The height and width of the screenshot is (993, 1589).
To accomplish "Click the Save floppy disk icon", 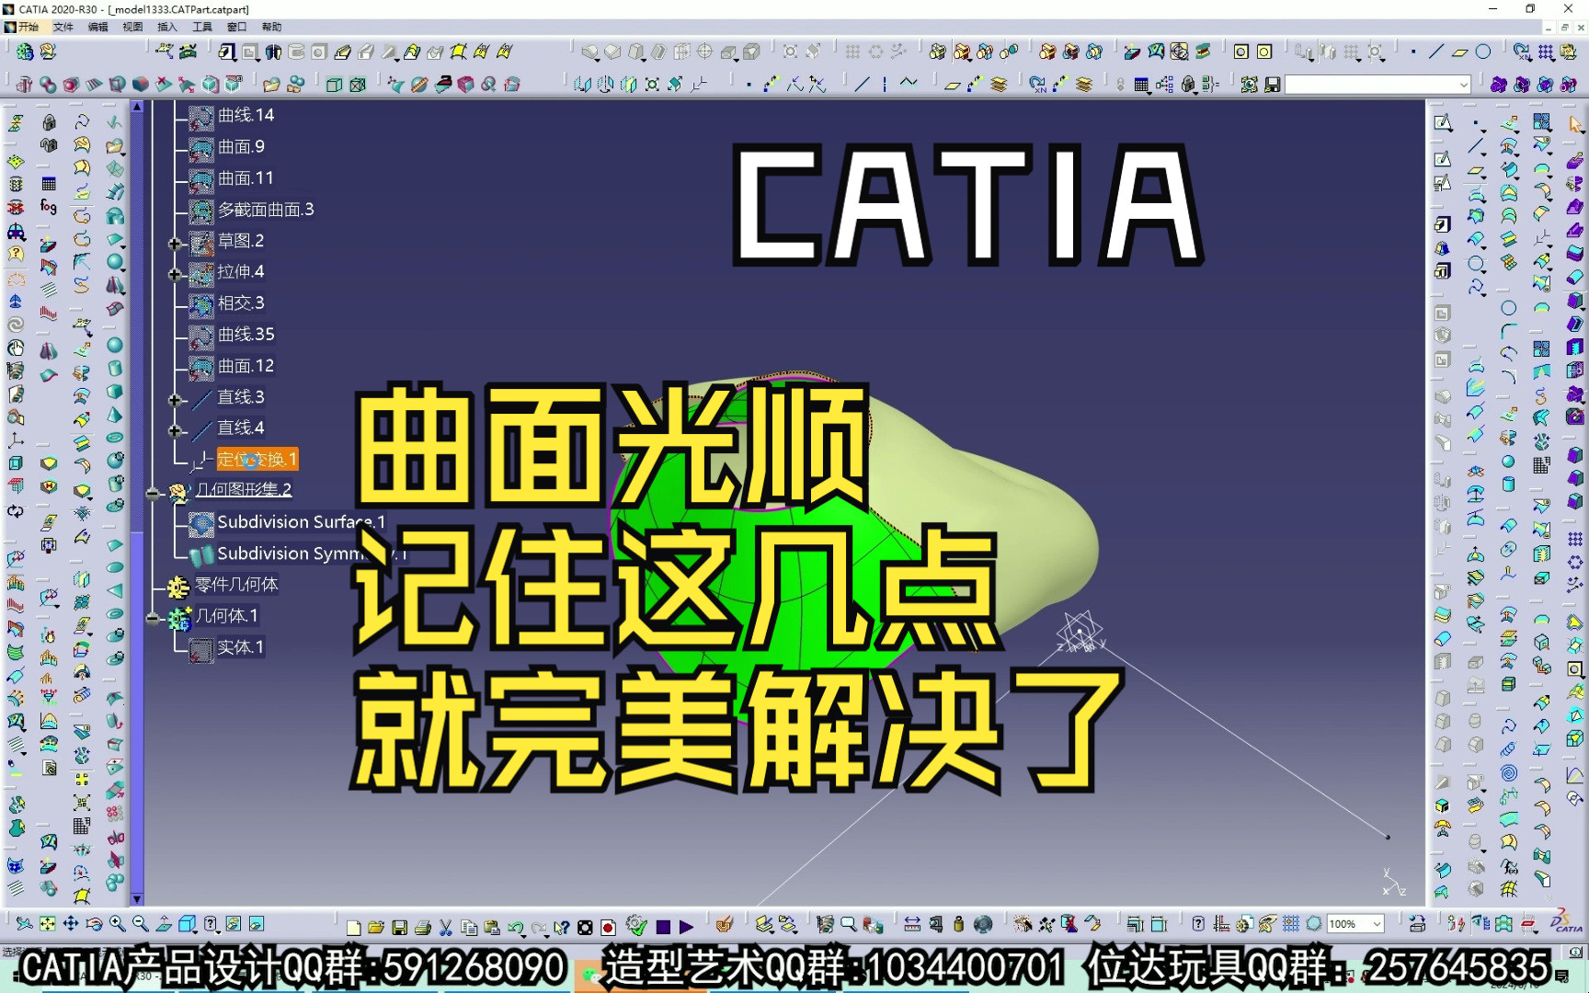I will [x=399, y=927].
